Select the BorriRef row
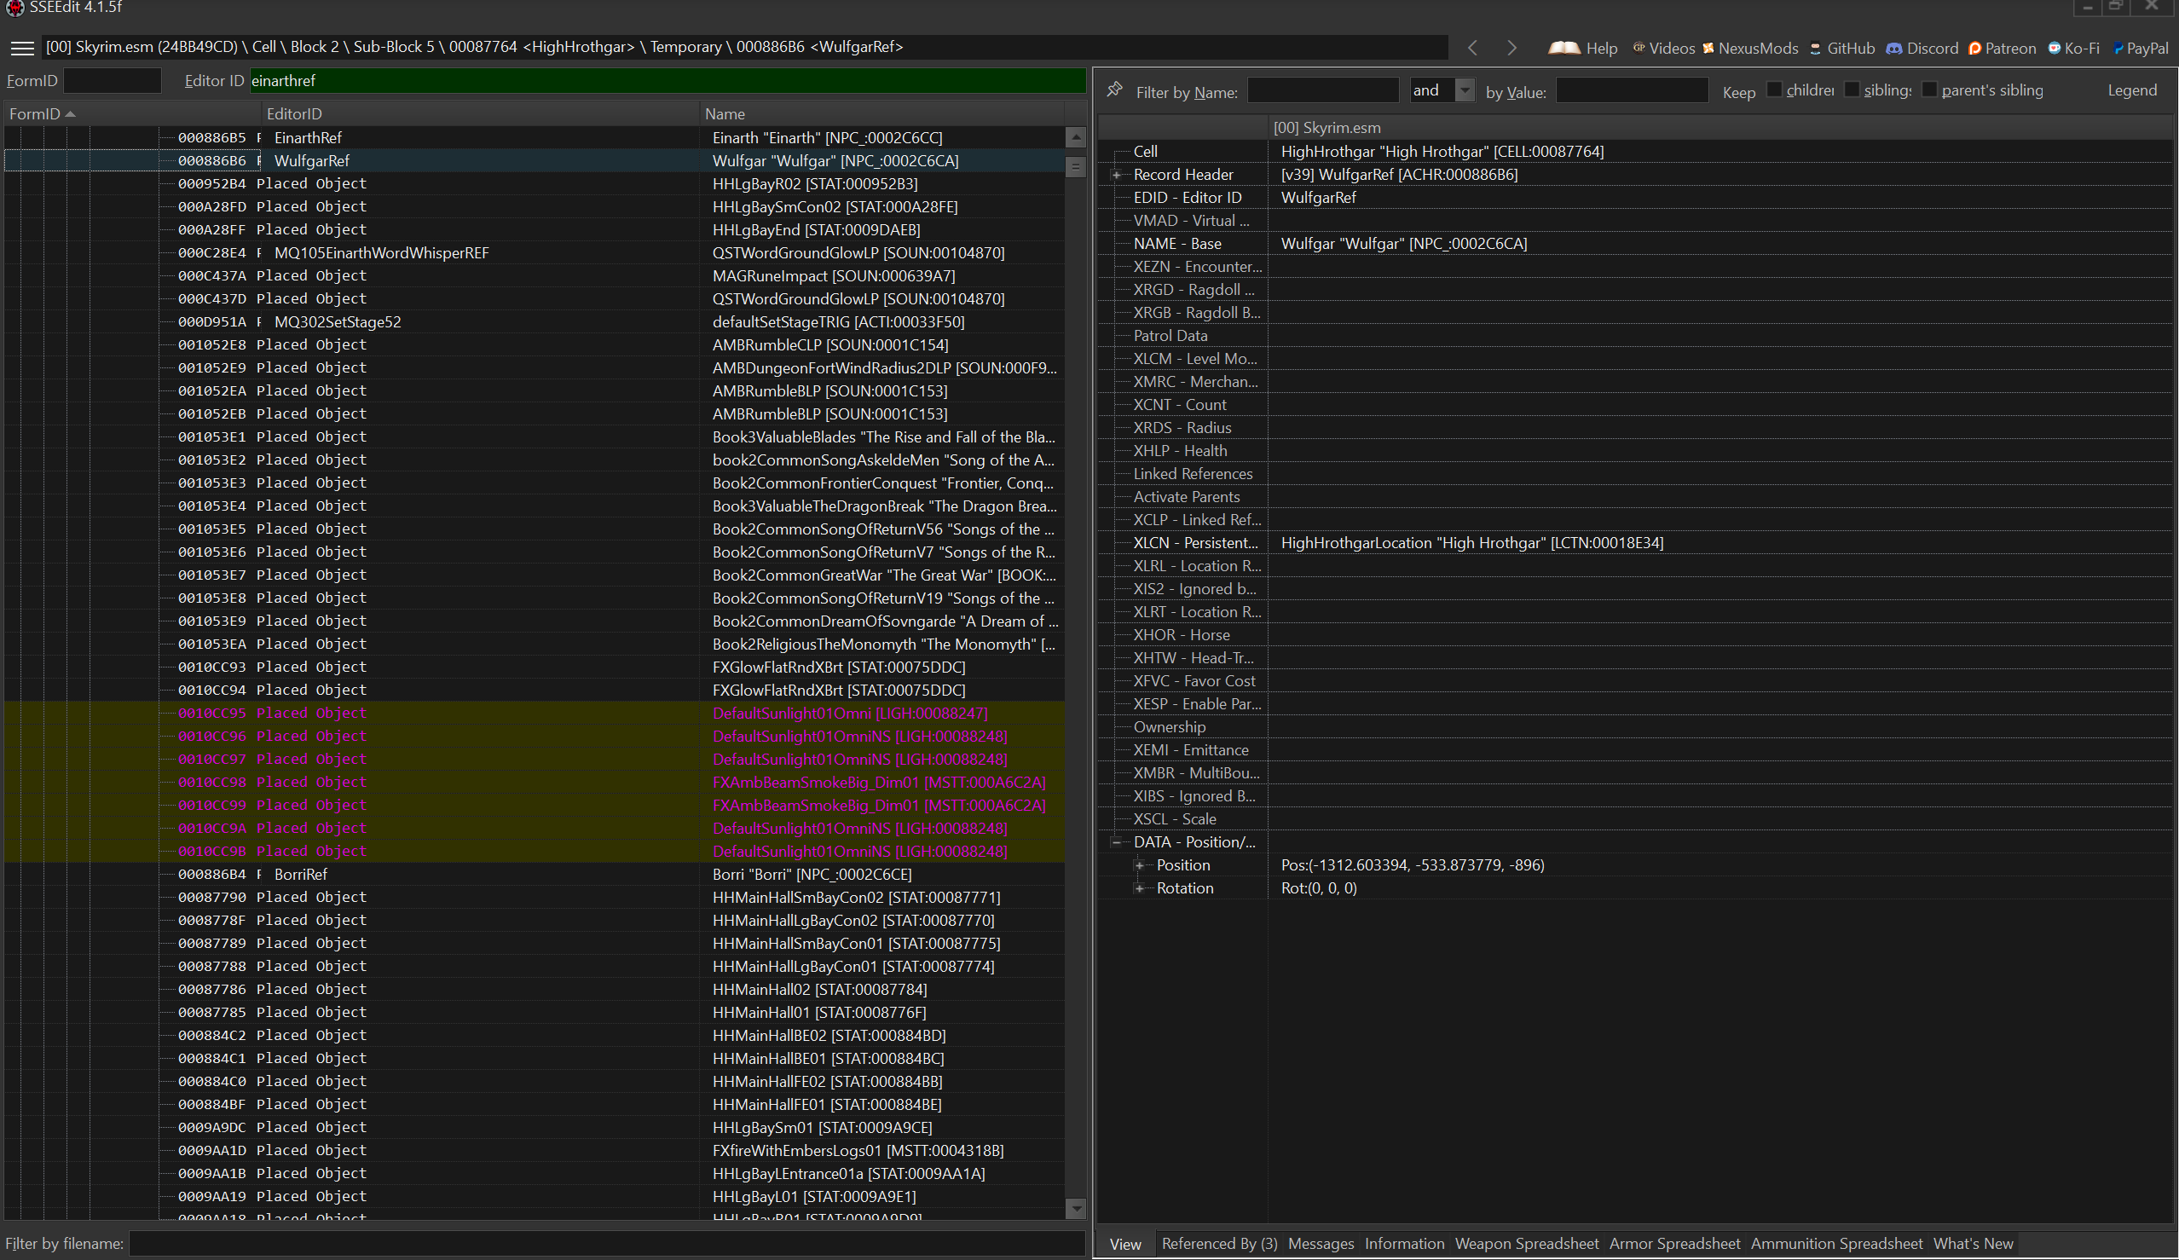Viewport: 2179px width, 1260px height. pos(535,875)
